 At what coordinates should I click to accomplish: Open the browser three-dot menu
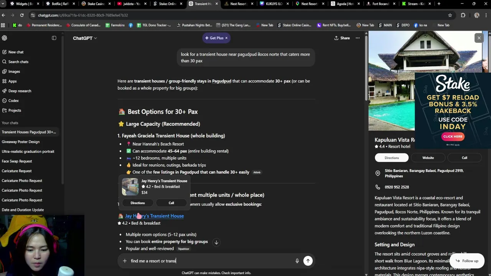486,15
